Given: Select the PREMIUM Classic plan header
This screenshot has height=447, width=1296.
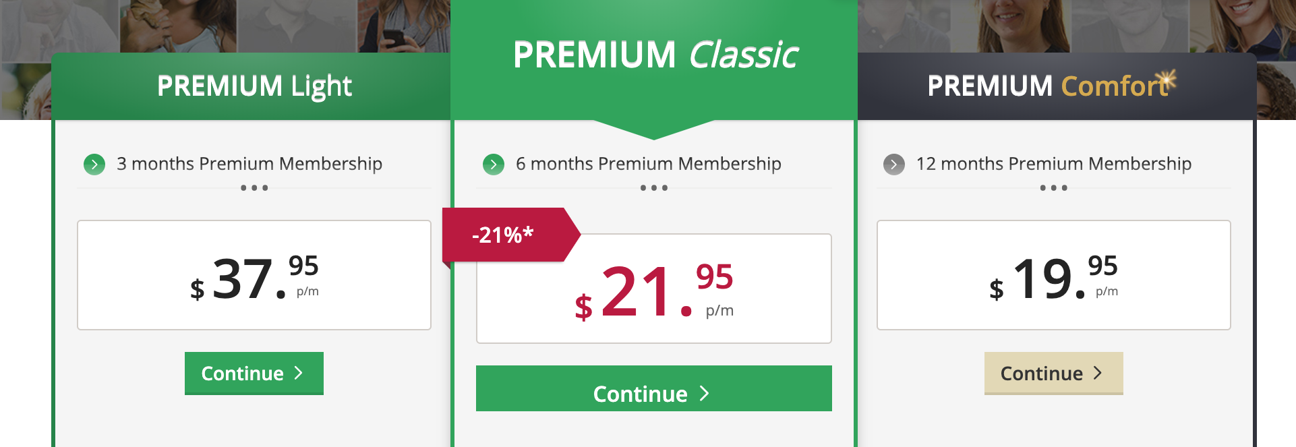Looking at the screenshot, I should [654, 60].
